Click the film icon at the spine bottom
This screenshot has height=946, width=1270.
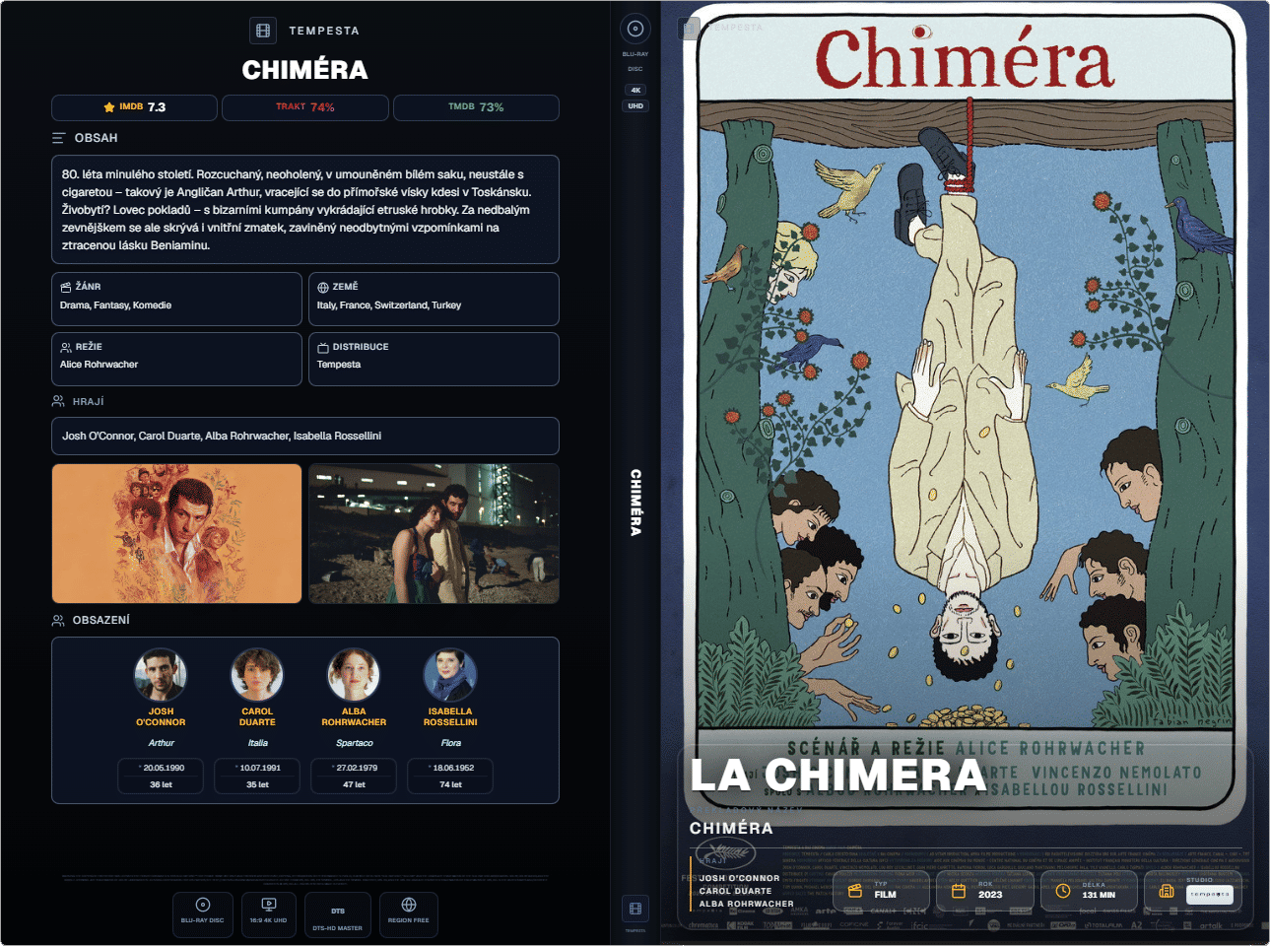635,909
